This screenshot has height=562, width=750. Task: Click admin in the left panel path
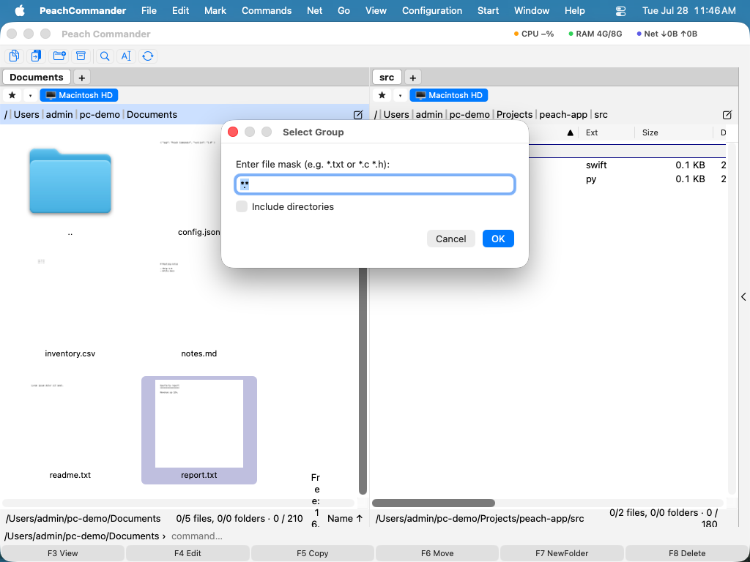click(x=59, y=115)
